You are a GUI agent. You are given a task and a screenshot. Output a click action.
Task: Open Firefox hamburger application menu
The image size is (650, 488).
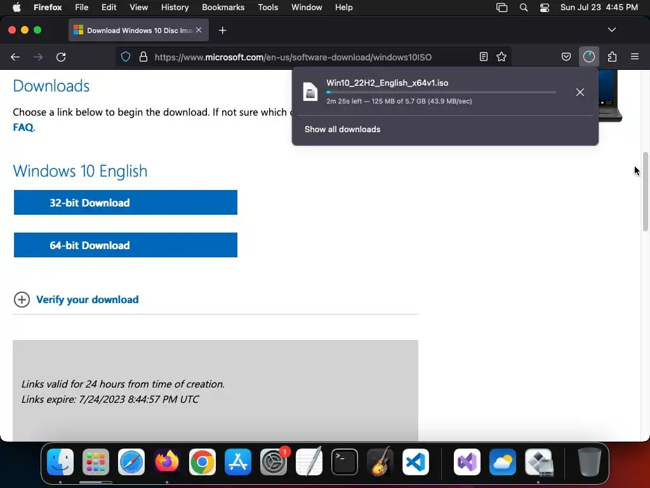pyautogui.click(x=635, y=57)
